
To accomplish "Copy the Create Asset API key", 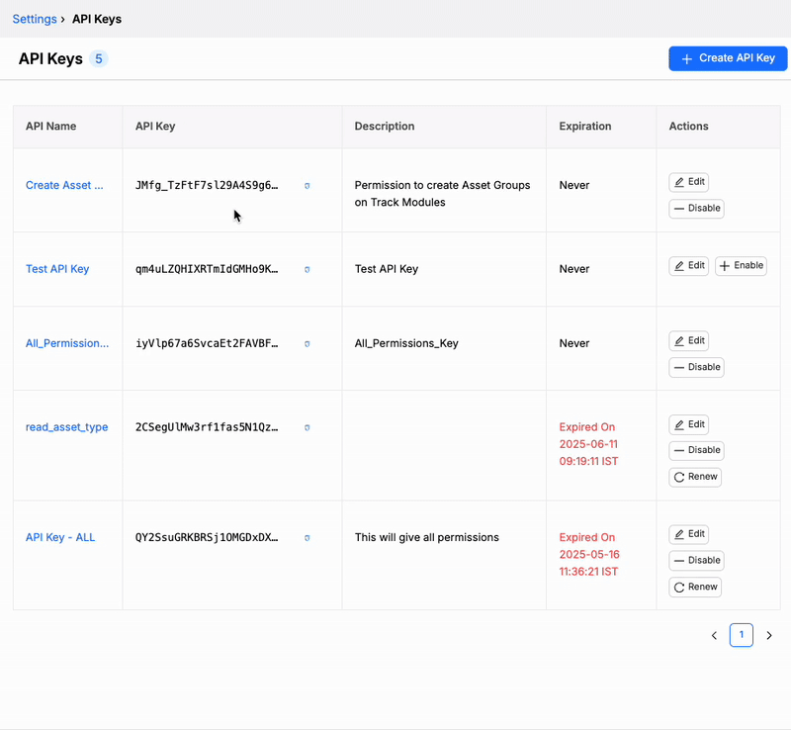I will pos(307,186).
